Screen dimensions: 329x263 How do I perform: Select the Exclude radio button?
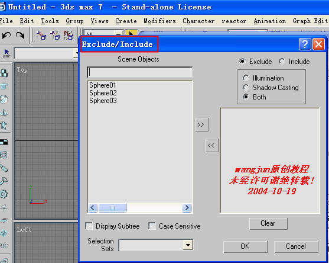(x=242, y=62)
